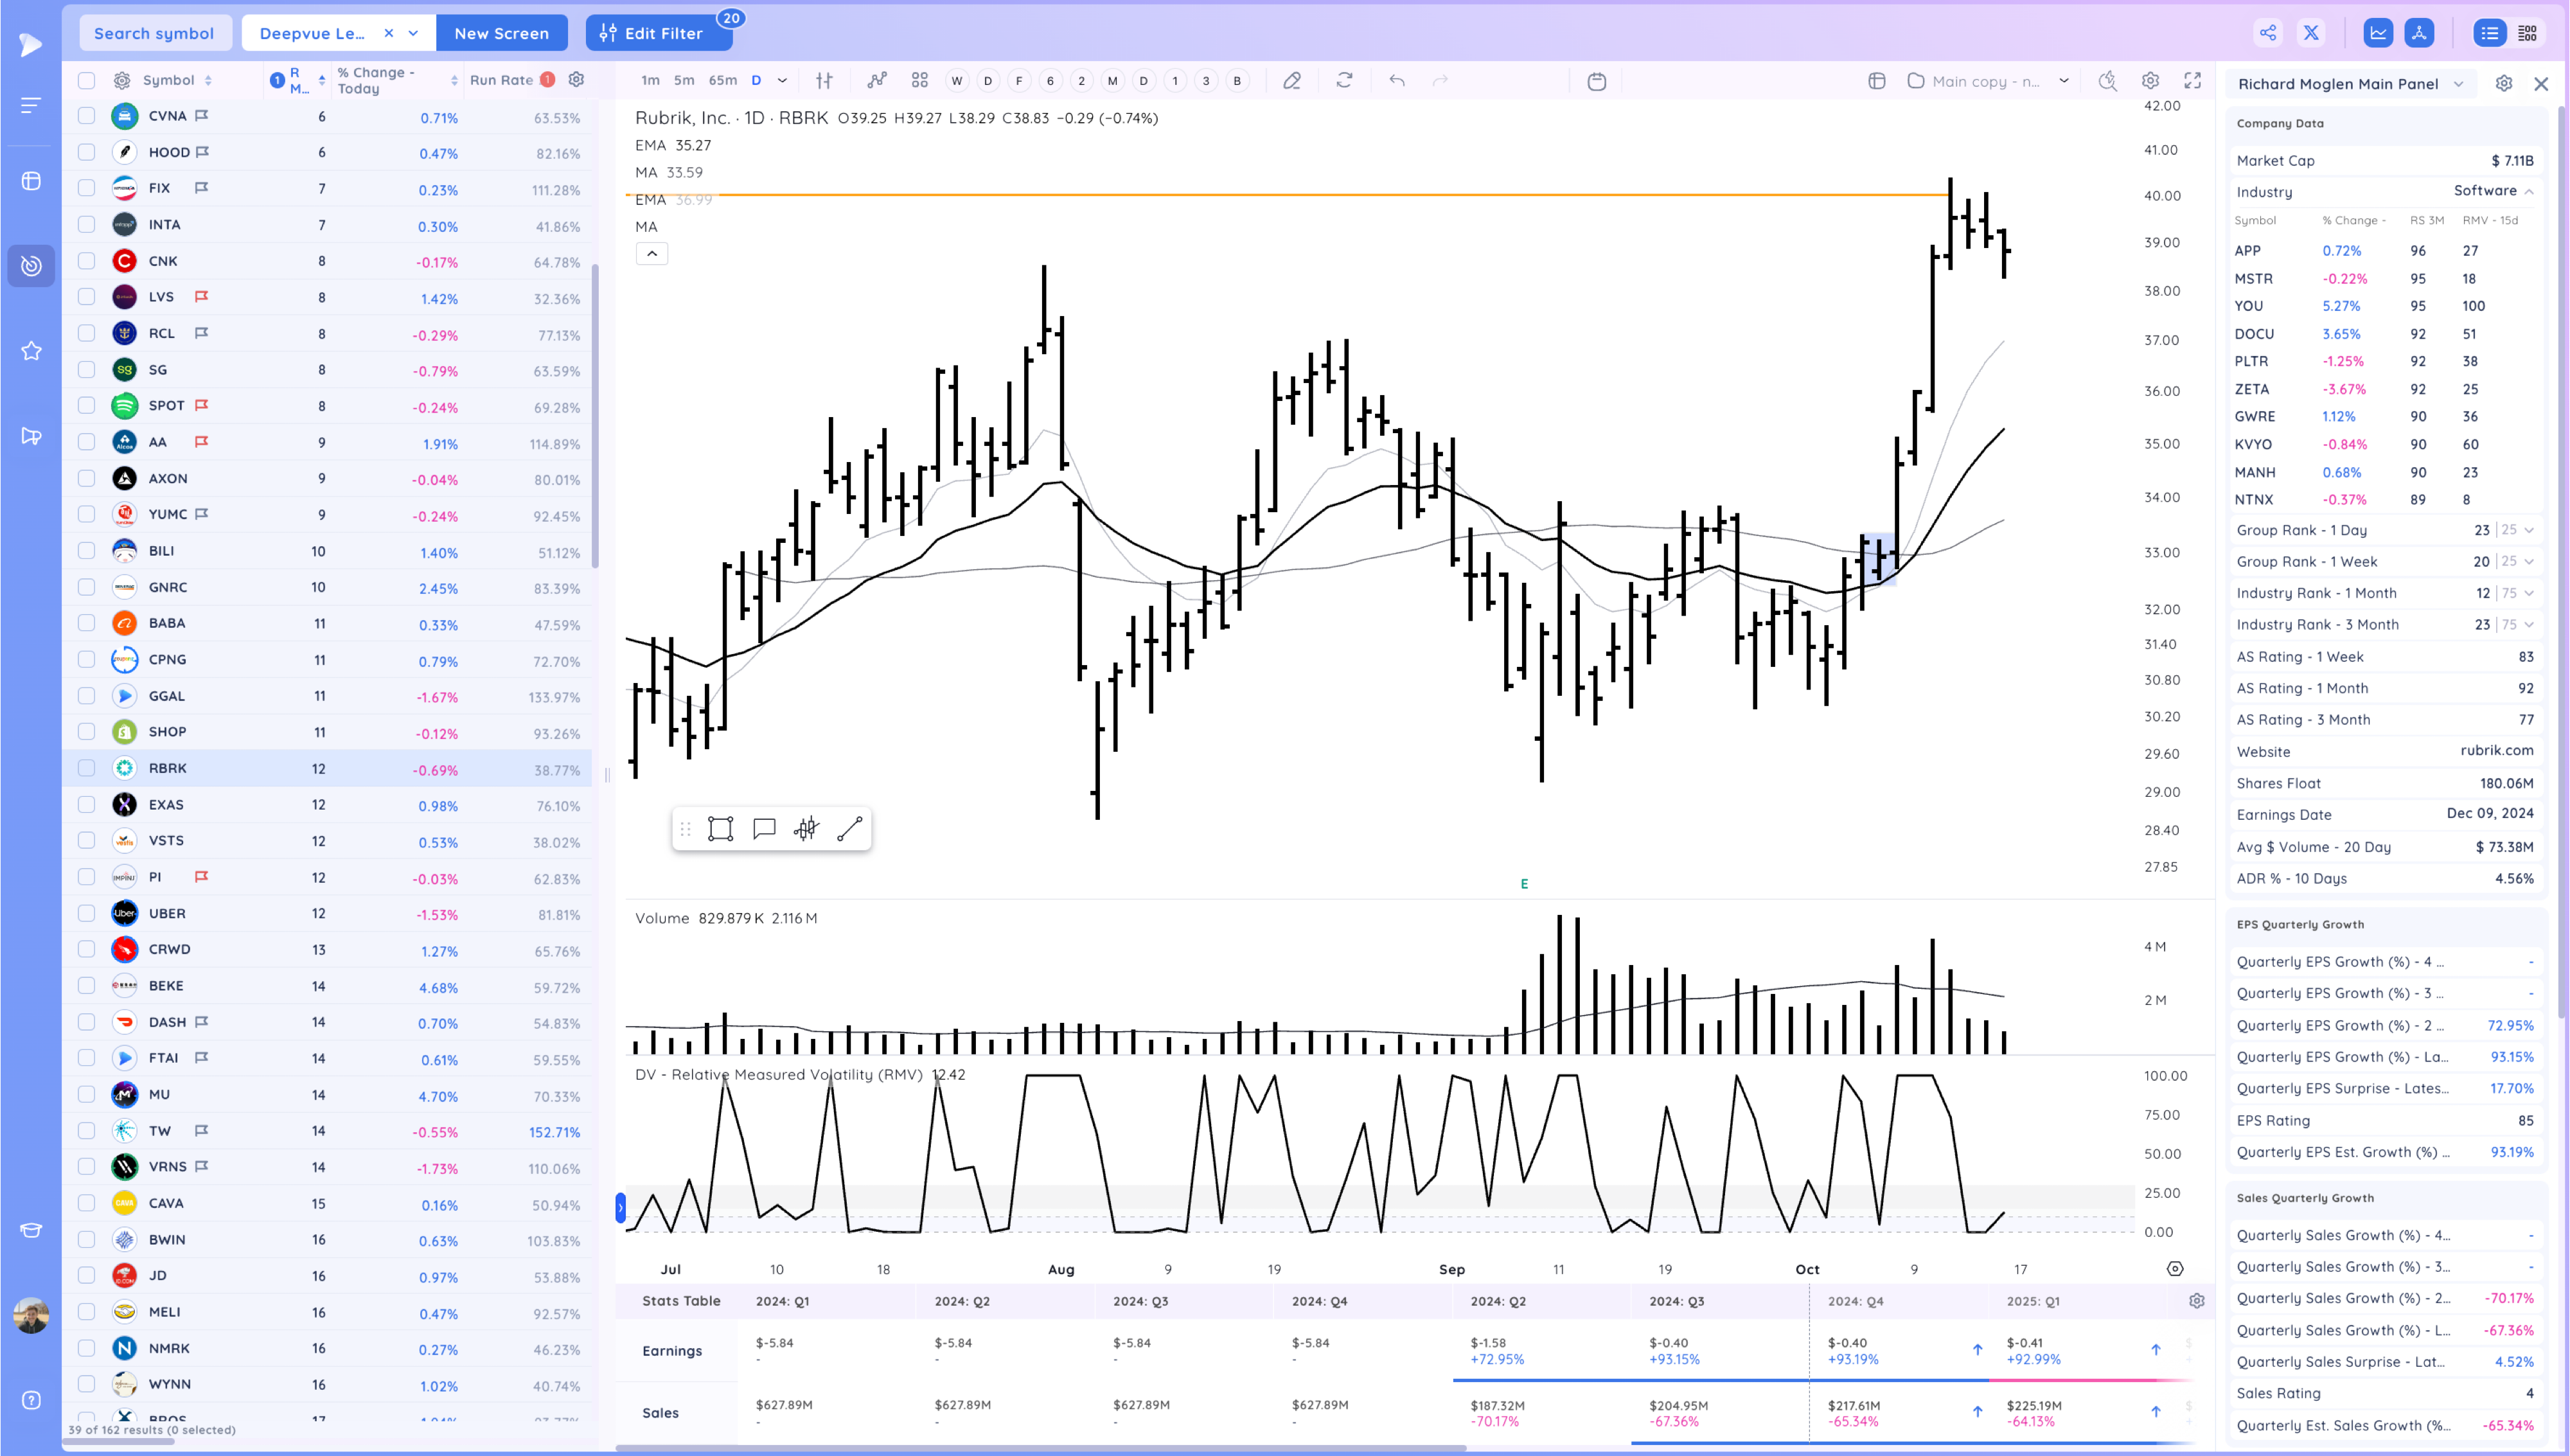Image resolution: width=2570 pixels, height=1456 pixels.
Task: Select the rectangle drawing tool
Action: click(x=720, y=829)
